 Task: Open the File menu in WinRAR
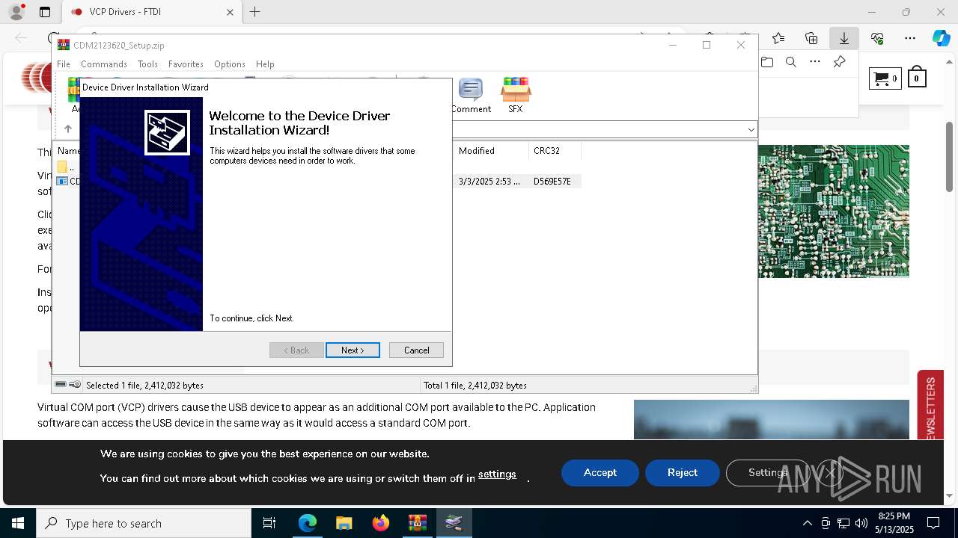[x=64, y=64]
